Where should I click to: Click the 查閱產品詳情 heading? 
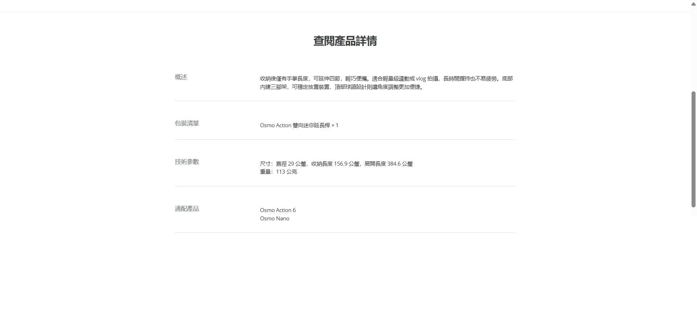pyautogui.click(x=345, y=41)
